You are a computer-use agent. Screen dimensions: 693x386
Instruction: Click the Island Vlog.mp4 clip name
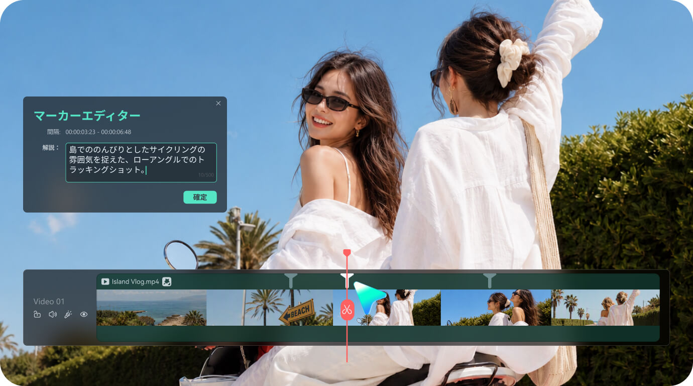(135, 281)
